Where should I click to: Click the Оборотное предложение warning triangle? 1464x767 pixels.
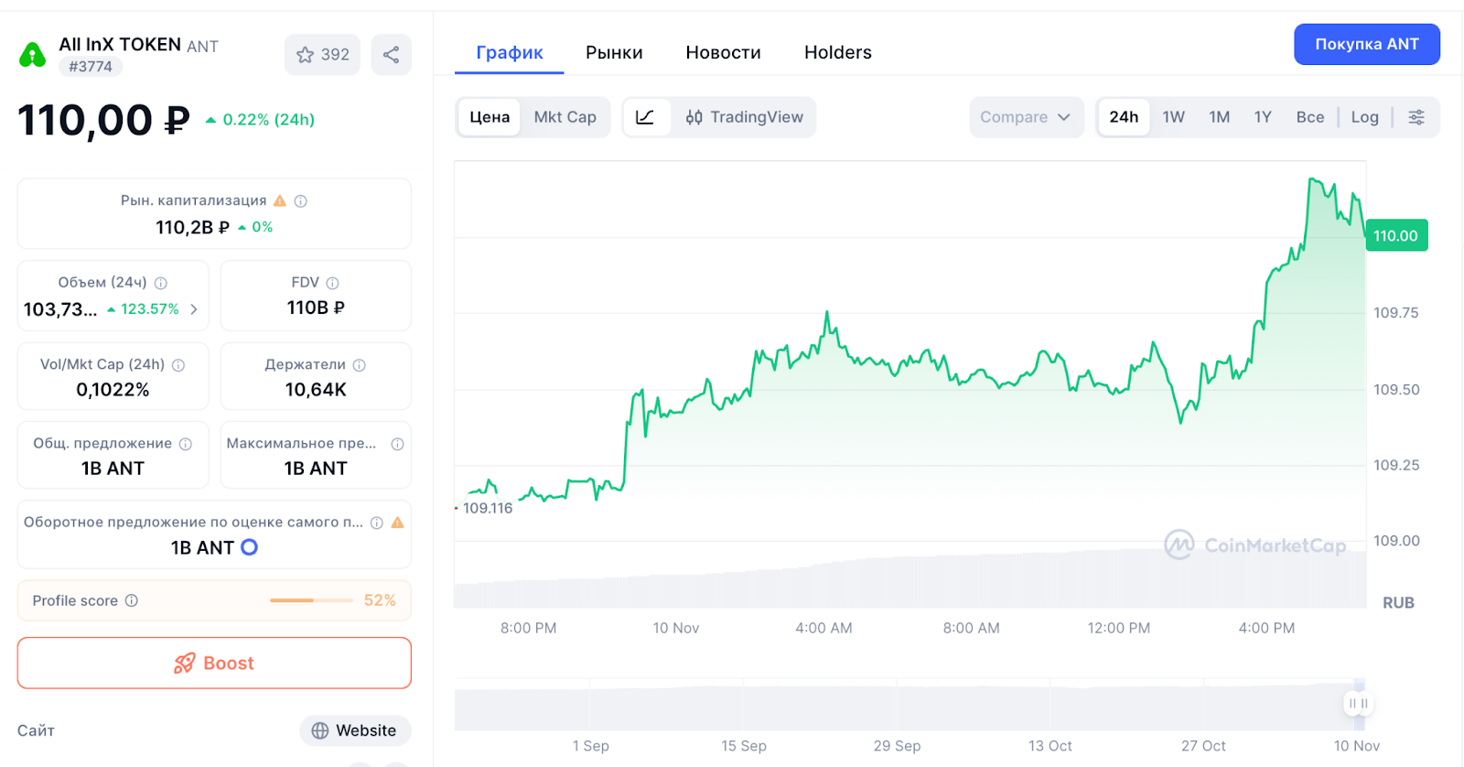(397, 523)
